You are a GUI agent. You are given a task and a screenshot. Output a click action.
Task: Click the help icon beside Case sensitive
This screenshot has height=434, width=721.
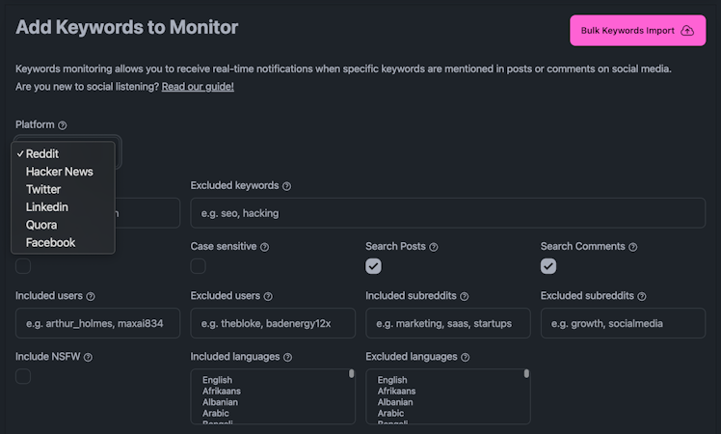pyautogui.click(x=264, y=247)
